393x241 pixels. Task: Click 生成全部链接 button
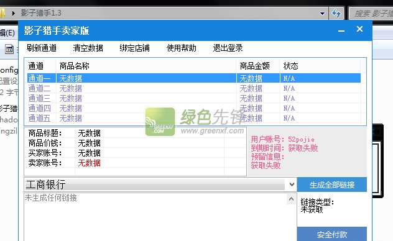coord(332,184)
